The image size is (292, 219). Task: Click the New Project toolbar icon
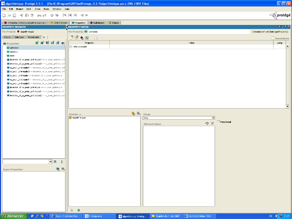(4, 15)
